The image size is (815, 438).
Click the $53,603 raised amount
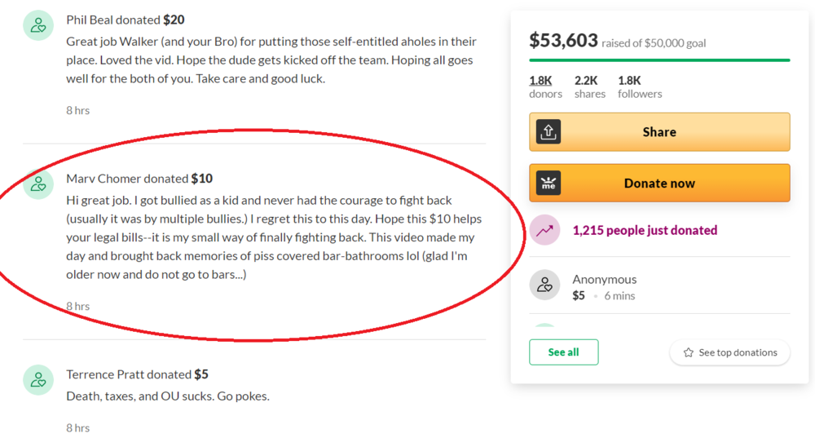563,40
